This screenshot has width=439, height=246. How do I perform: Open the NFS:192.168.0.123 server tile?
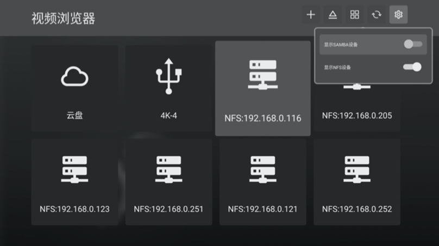point(74,182)
